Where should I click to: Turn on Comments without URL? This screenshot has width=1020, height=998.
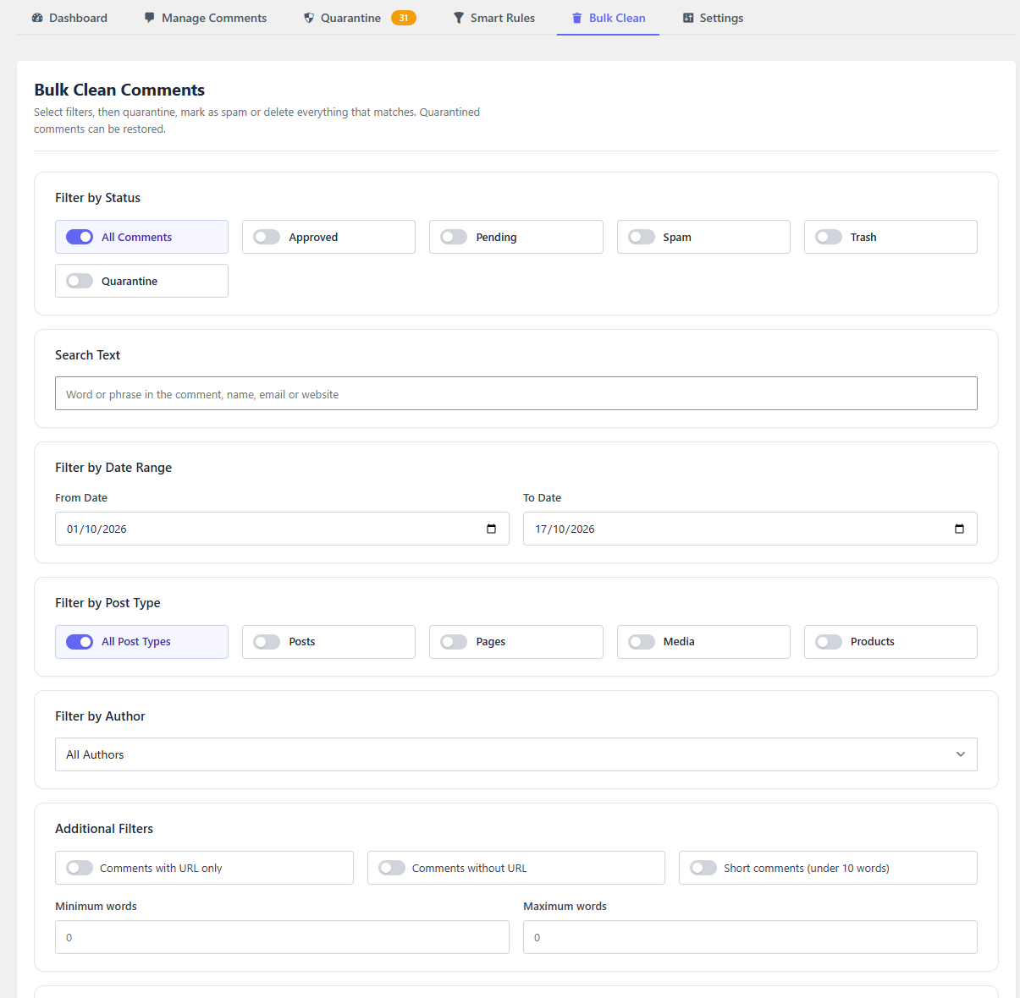pos(392,868)
